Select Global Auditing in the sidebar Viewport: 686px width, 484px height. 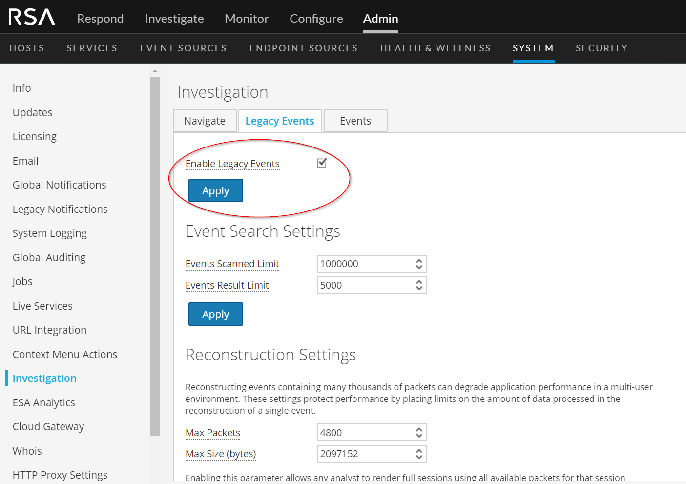(x=49, y=257)
